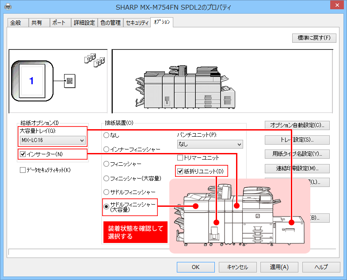
Task: Click the page preview thumbnail showing 1
Action: pos(31,81)
